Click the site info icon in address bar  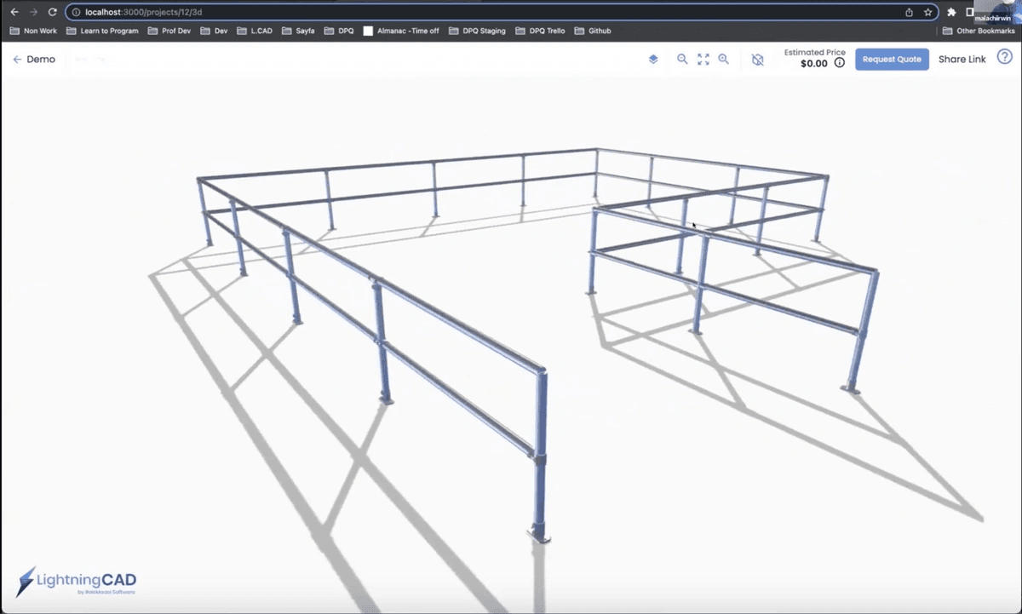pos(75,13)
